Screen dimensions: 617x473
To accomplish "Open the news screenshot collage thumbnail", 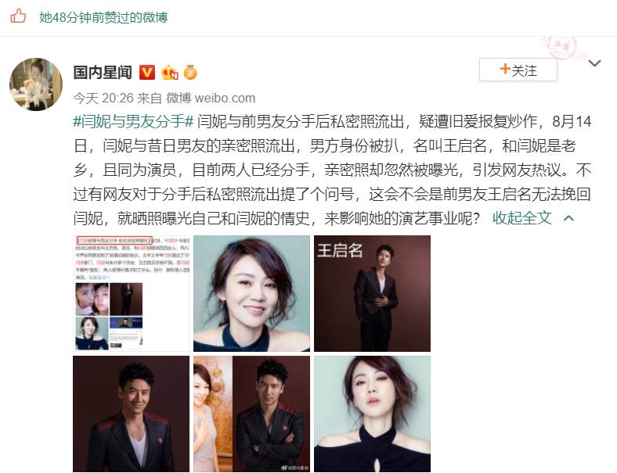I will click(132, 293).
